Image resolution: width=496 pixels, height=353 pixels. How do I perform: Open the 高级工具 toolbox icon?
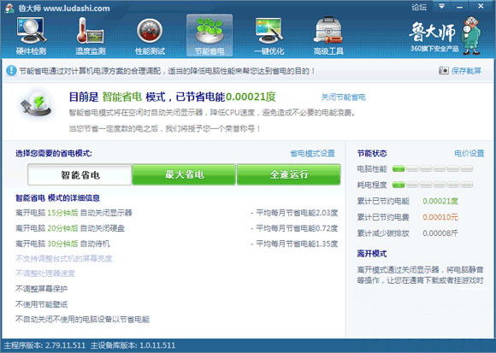click(x=328, y=37)
